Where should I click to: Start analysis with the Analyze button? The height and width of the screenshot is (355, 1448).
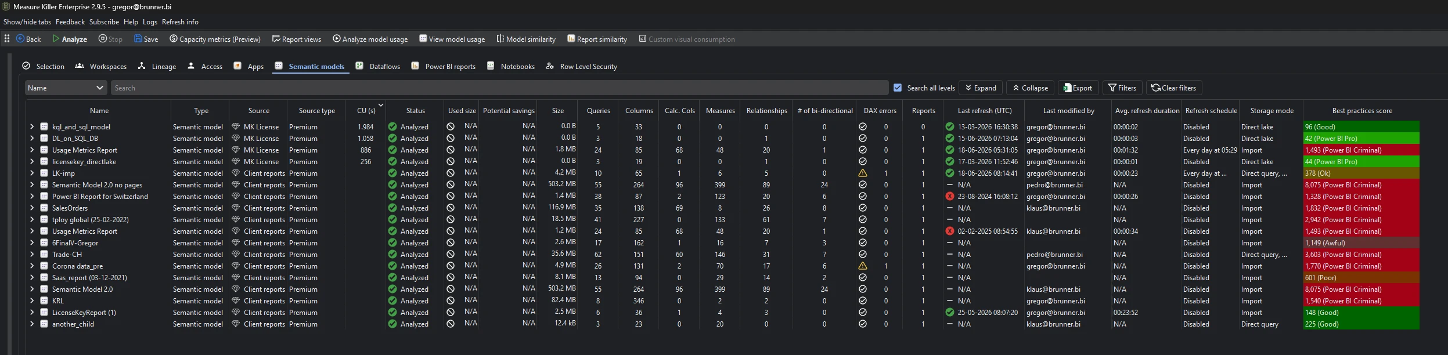pyautogui.click(x=70, y=39)
